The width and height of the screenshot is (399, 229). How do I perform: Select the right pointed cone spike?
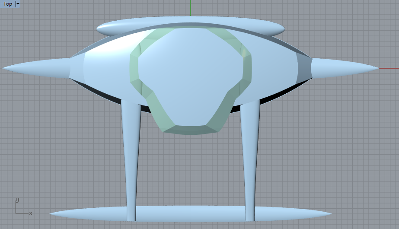pos(345,68)
